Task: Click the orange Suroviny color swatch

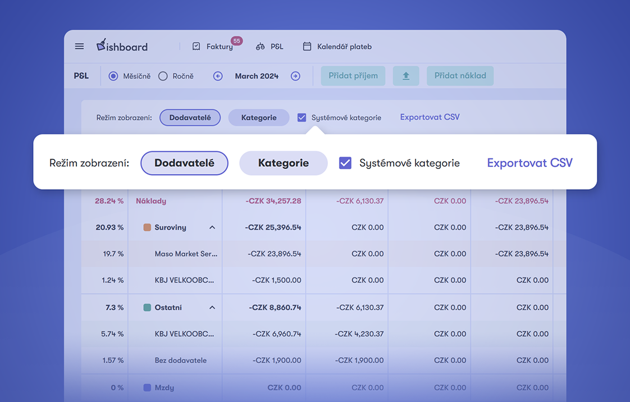Action: pos(147,227)
